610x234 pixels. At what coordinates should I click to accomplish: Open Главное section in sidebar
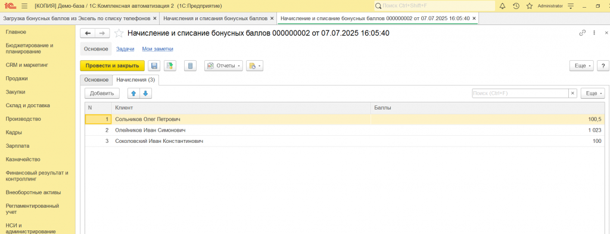[x=16, y=32]
